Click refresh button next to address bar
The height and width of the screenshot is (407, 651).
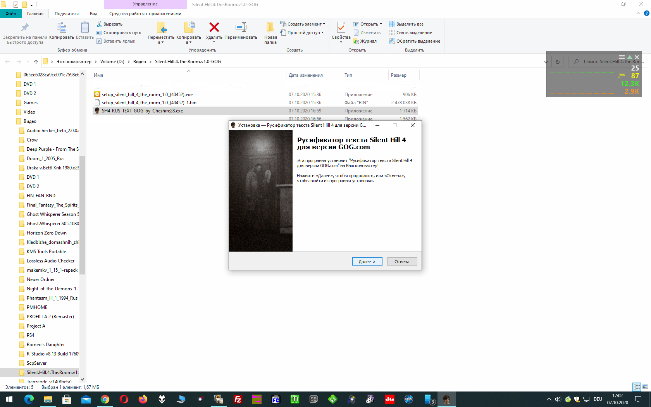(557, 62)
